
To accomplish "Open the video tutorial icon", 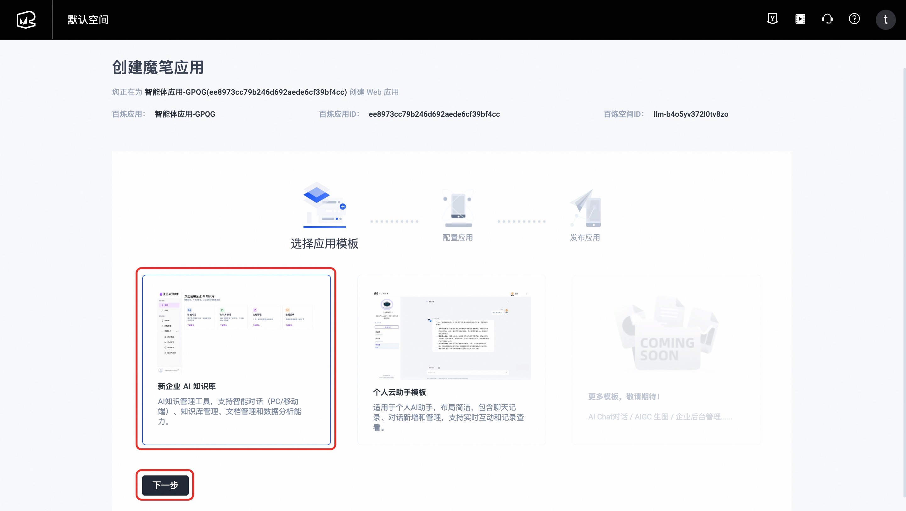I will coord(800,19).
